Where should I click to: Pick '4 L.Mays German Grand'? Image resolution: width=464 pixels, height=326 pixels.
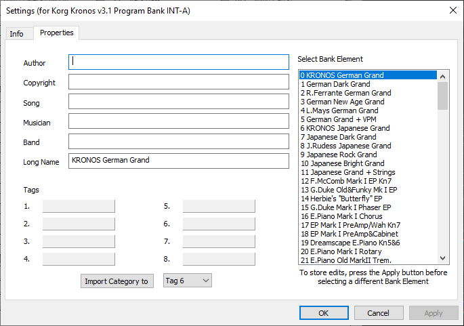(368, 110)
